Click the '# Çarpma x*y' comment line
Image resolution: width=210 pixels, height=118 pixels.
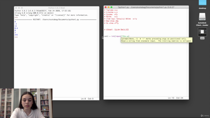111,14
